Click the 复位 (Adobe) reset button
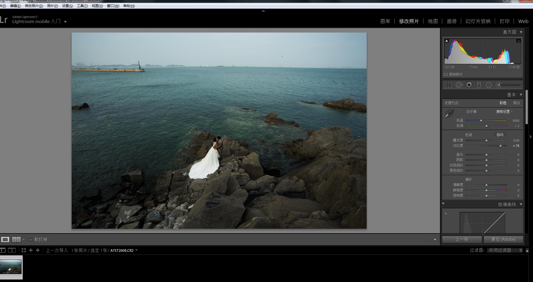The width and height of the screenshot is (533, 282). tap(503, 239)
